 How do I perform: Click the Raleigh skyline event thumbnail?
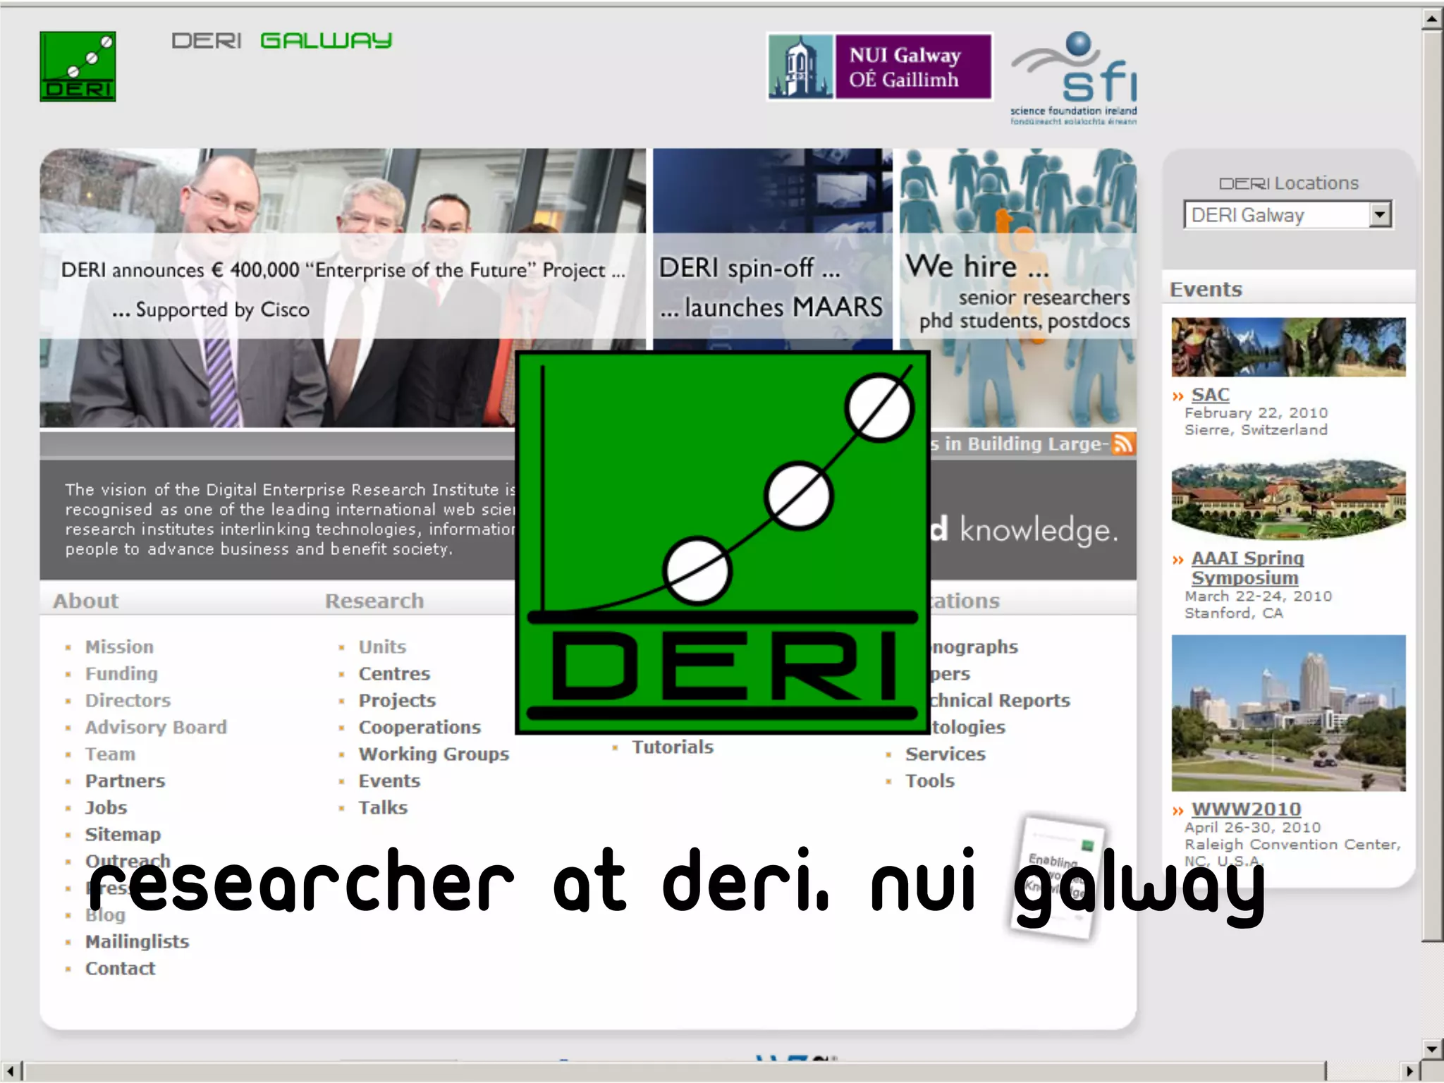pyautogui.click(x=1288, y=713)
